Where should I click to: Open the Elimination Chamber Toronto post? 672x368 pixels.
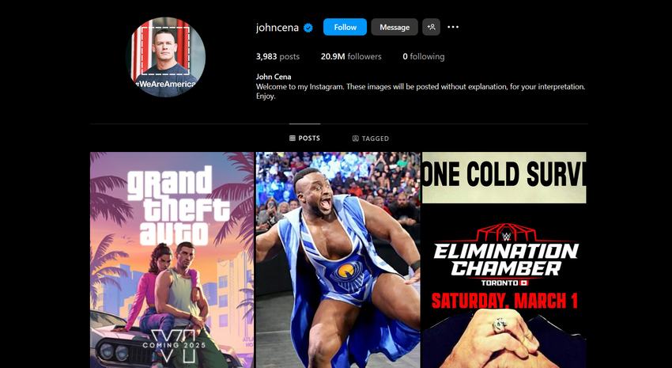[x=504, y=260]
